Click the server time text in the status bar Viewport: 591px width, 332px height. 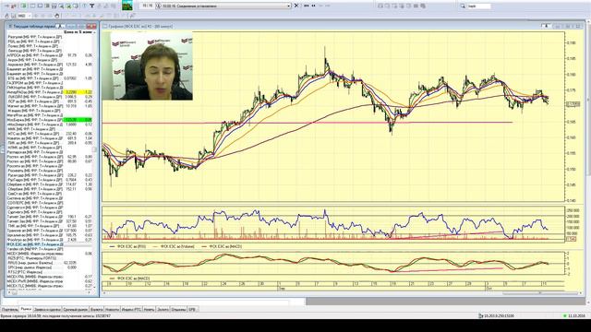[55, 316]
